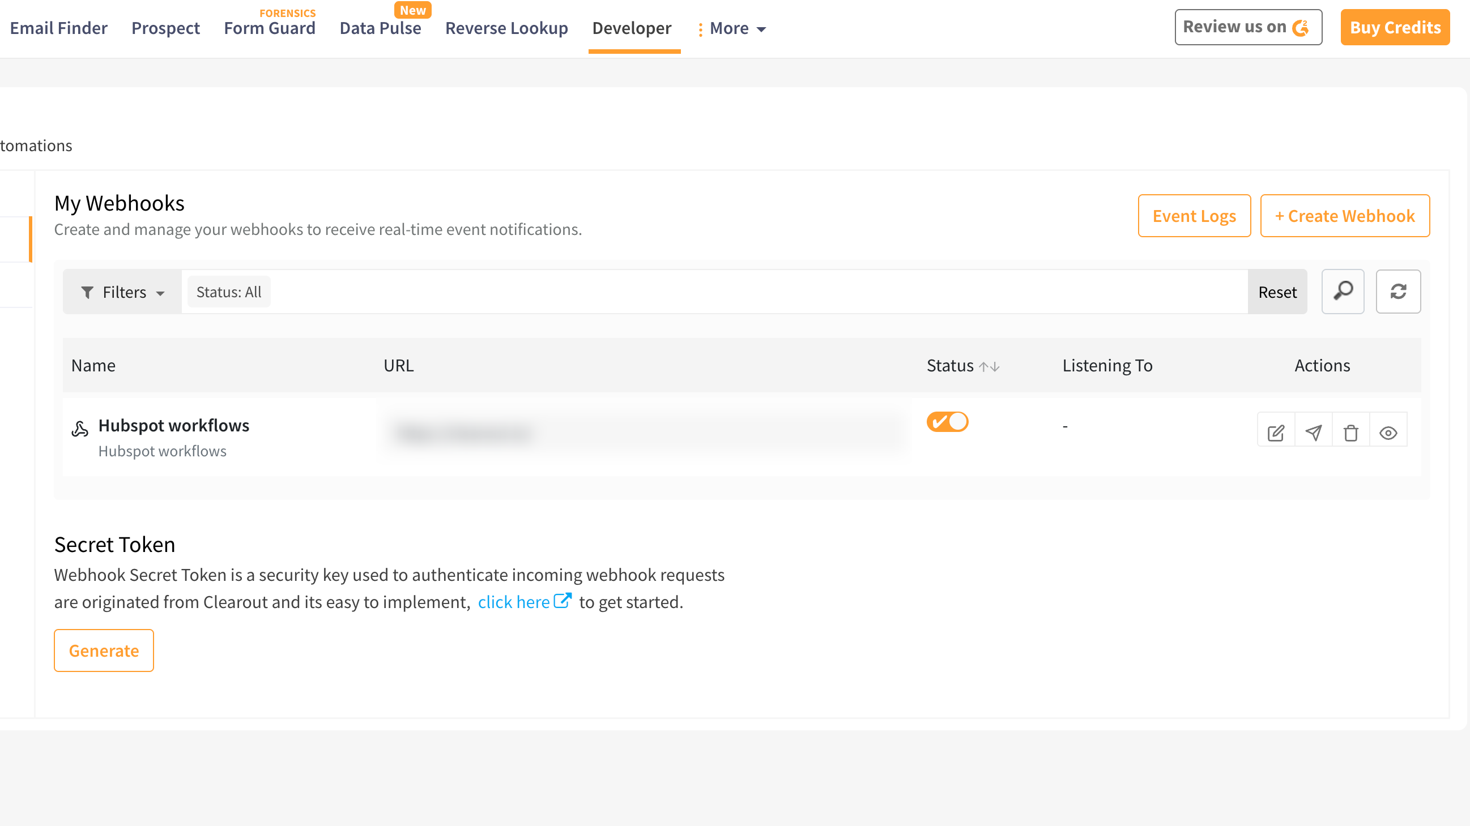Open Event Logs
Screen dimensions: 1470x826
point(1194,216)
